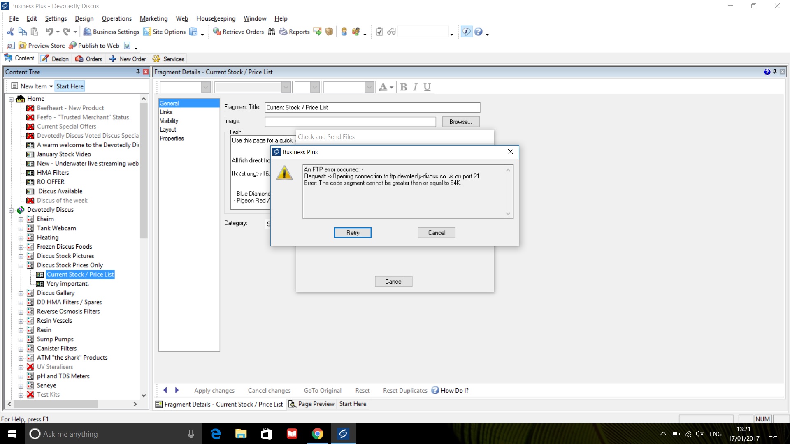Collapse the Discus Stock Prices Only node
790x444 pixels.
coord(21,266)
